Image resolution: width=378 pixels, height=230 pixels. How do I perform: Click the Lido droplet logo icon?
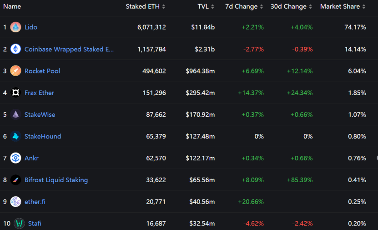click(15, 27)
